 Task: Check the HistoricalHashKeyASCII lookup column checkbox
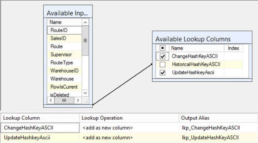[162, 64]
